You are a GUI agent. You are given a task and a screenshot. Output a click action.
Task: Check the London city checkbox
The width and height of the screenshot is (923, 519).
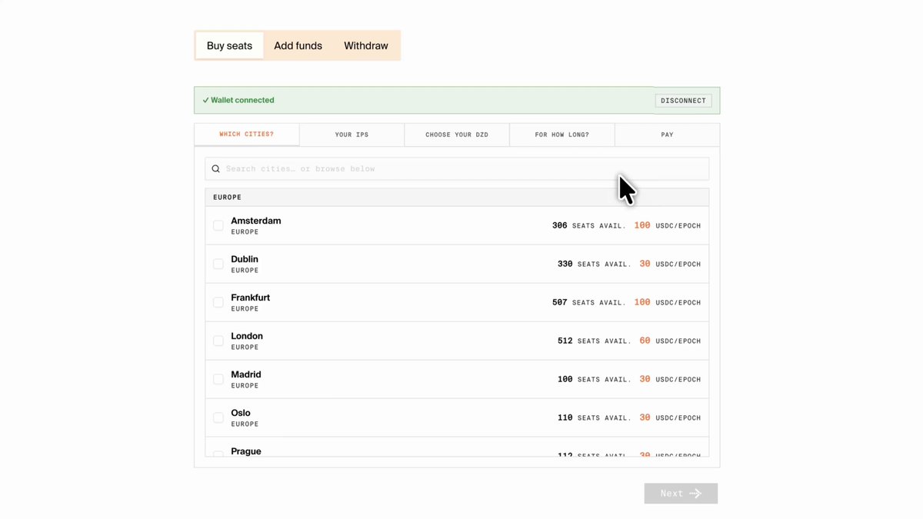[x=218, y=341]
